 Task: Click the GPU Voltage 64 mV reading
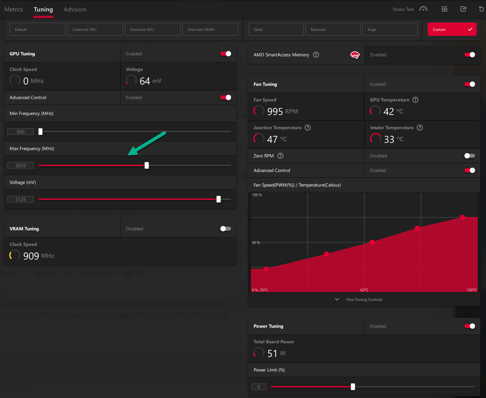(151, 81)
